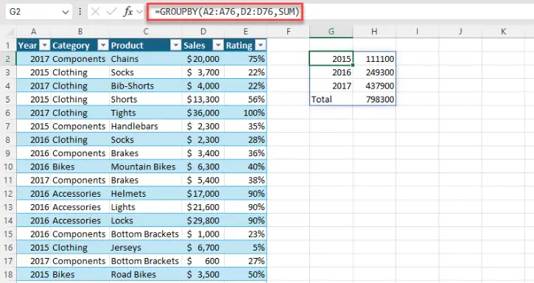Click the Select All corner triangle
This screenshot has height=283, width=534.
(x=10, y=32)
